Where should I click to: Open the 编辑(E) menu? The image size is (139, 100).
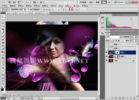point(13,6)
